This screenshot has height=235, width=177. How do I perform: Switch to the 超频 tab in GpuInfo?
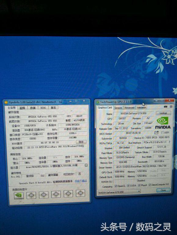pos(22,108)
